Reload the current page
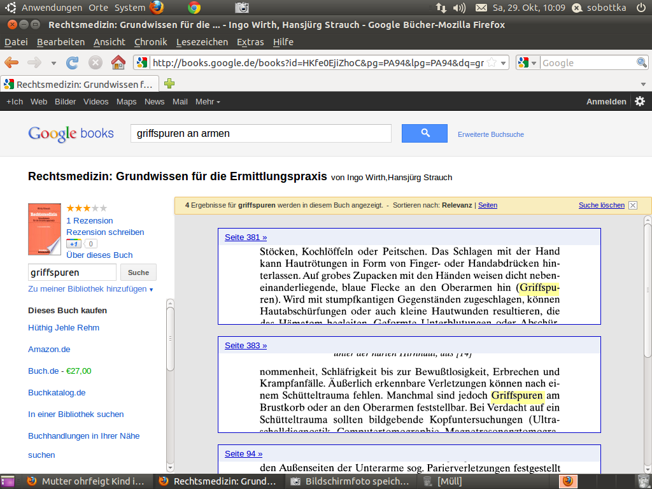The width and height of the screenshot is (652, 489). 73,63
